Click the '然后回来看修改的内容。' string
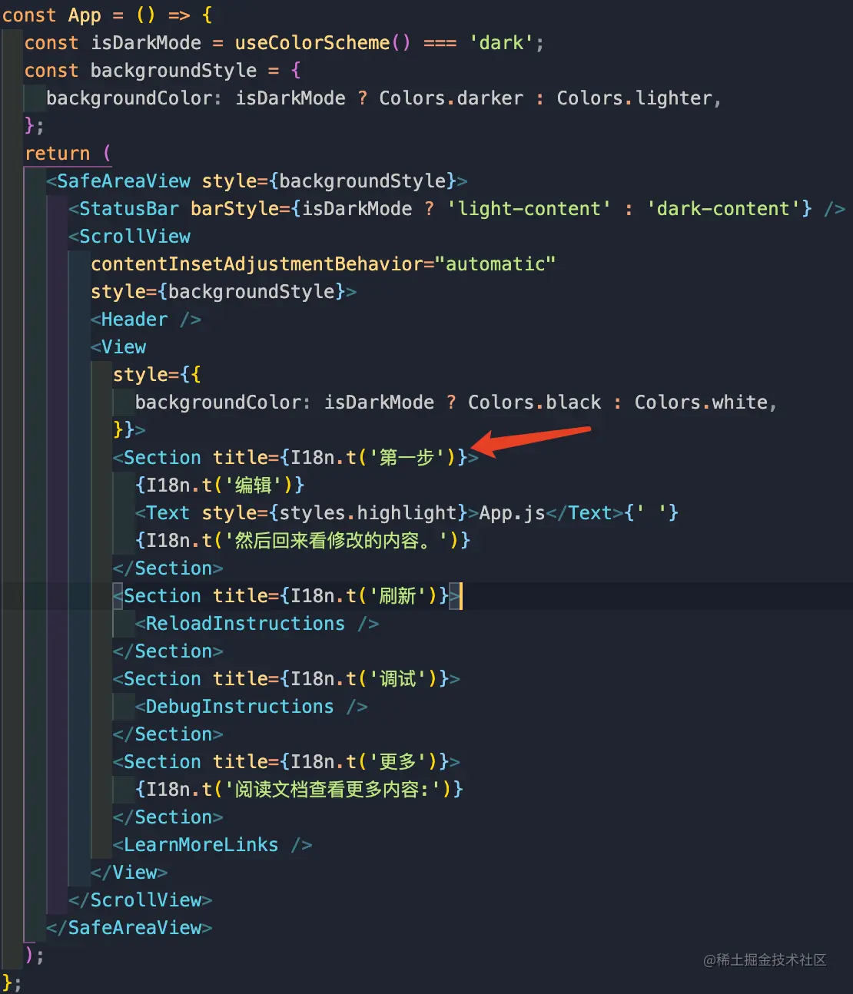Viewport: 853px width, 994px height. click(x=337, y=541)
